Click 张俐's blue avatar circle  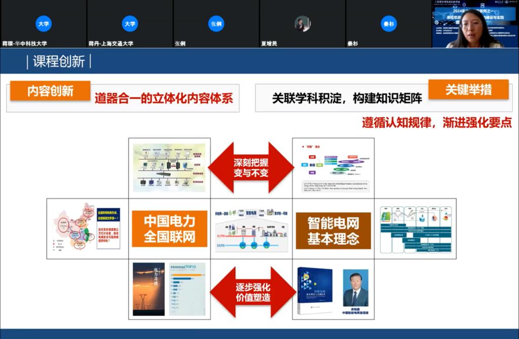click(x=216, y=23)
